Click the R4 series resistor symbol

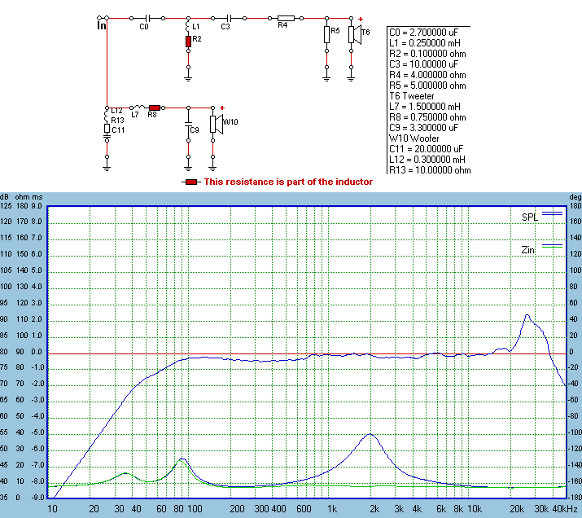[285, 17]
